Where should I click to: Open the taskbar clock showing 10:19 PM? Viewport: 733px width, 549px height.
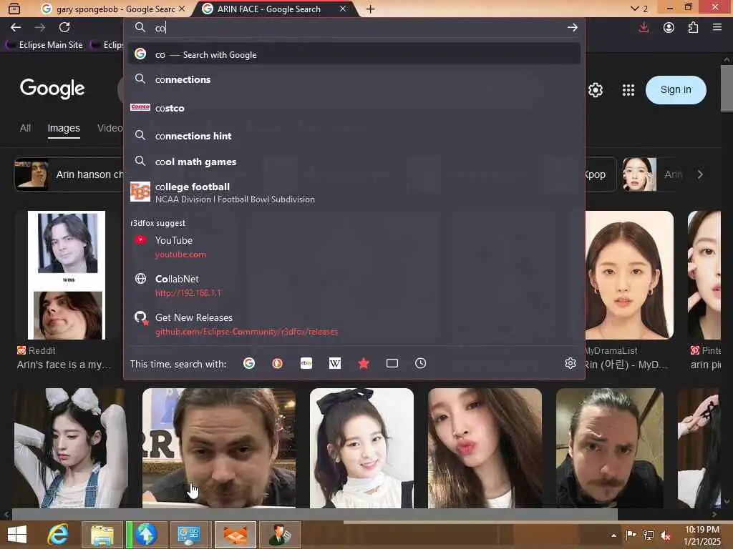[x=702, y=535]
